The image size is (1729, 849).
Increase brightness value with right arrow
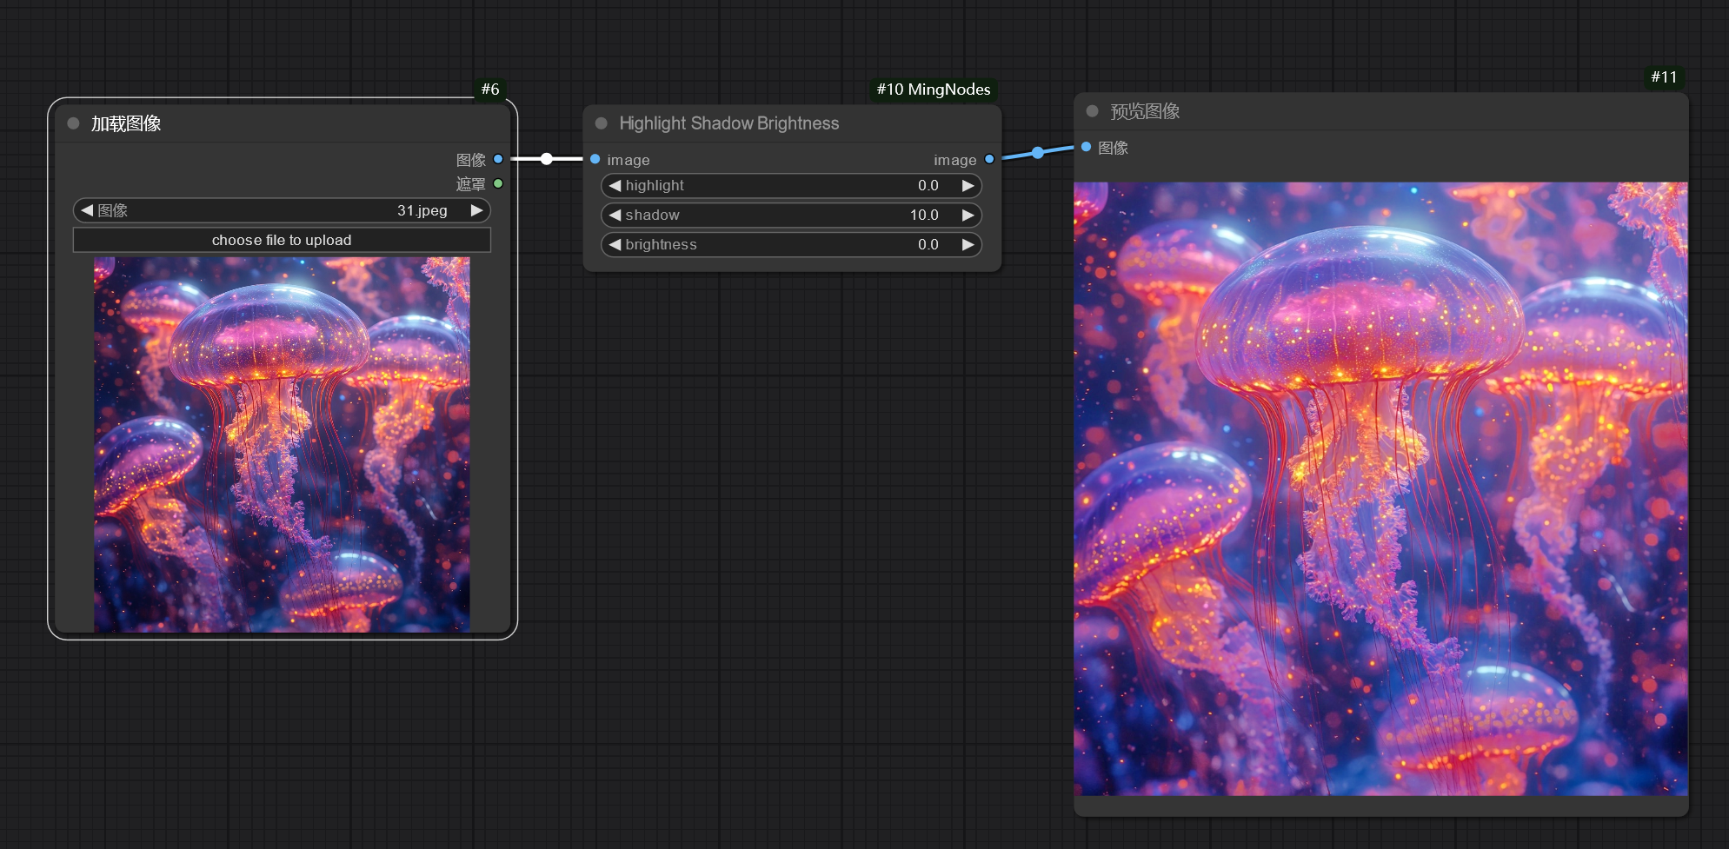(968, 245)
